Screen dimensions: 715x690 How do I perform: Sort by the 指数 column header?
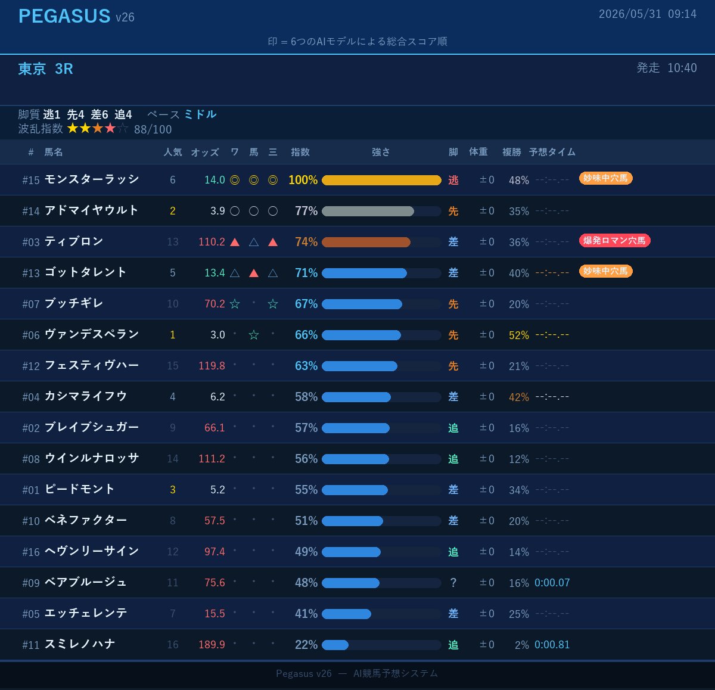300,152
